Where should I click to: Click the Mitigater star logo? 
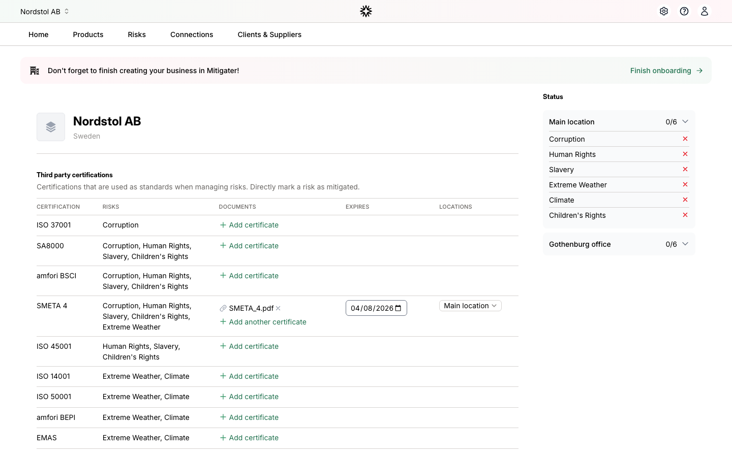point(366,11)
